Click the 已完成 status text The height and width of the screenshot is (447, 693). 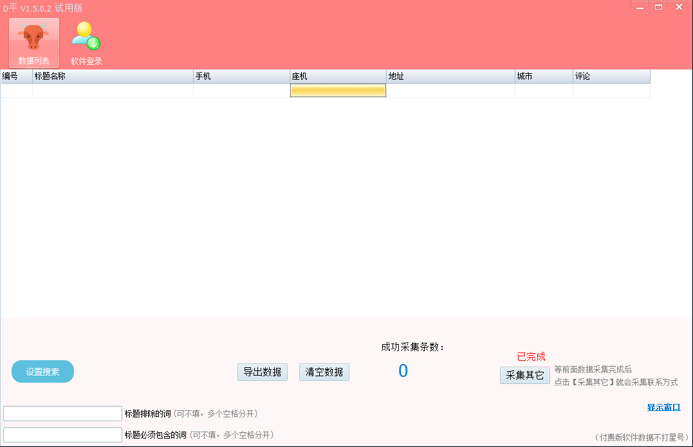tap(531, 356)
